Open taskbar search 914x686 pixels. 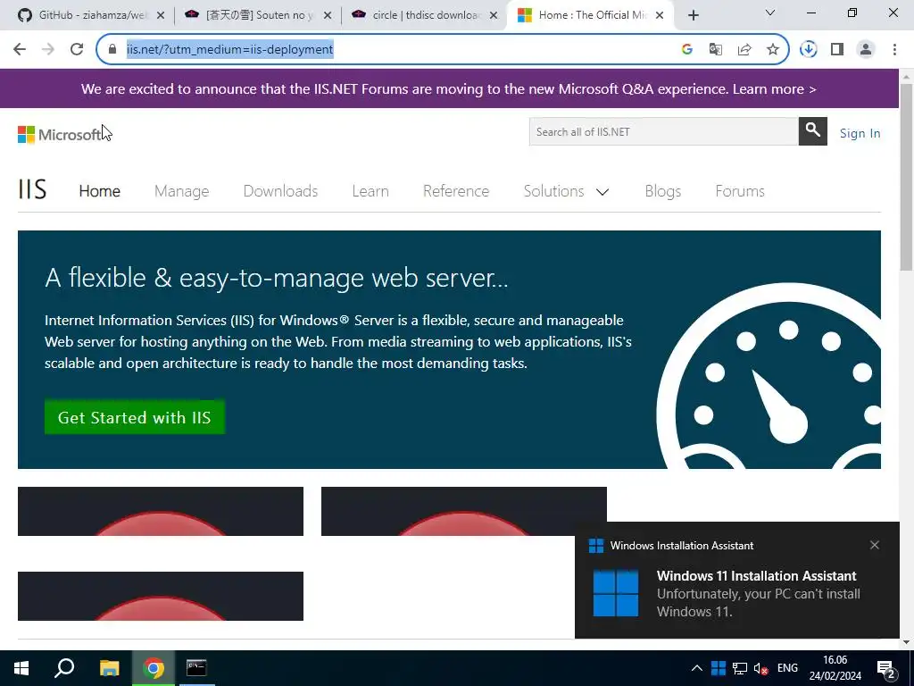64,668
